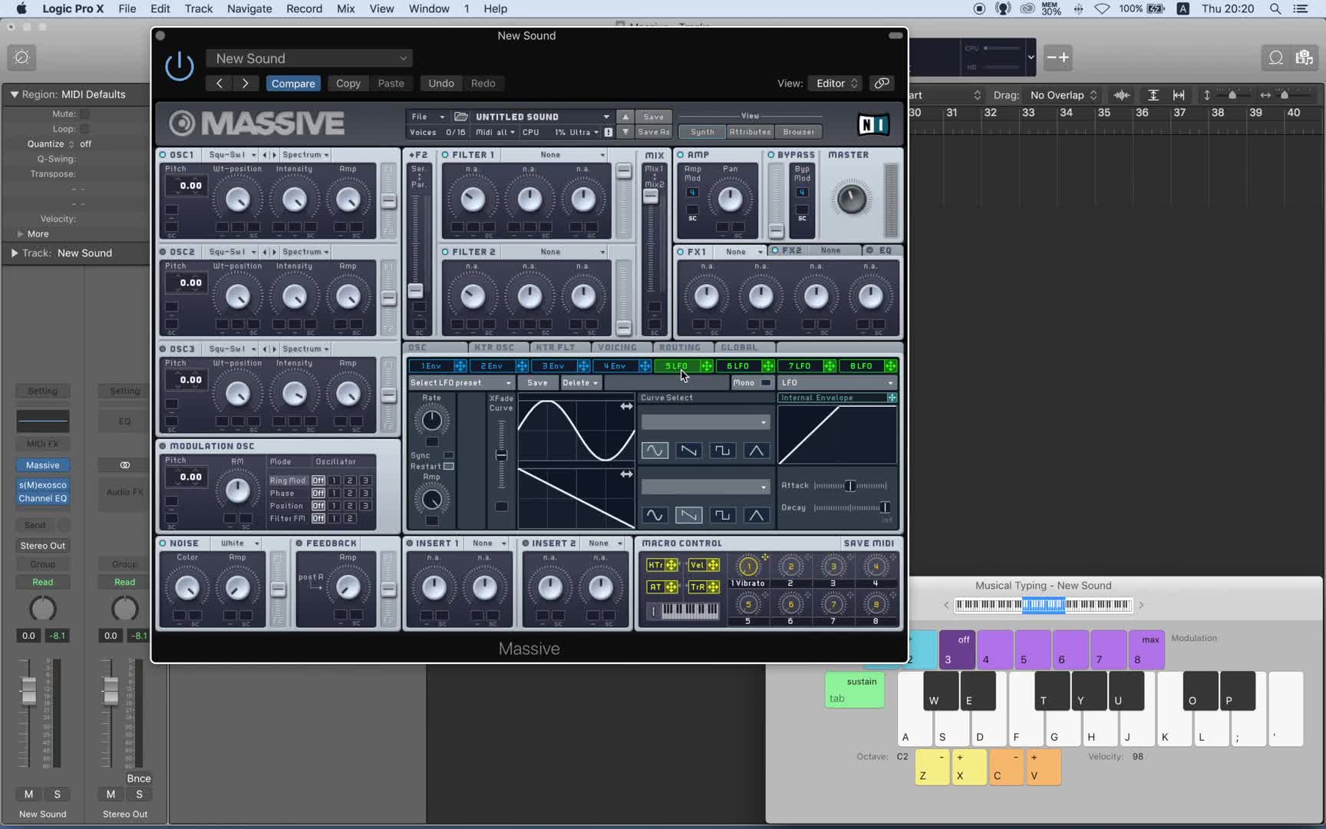
Task: Select the square wave curve shape
Action: pos(722,451)
